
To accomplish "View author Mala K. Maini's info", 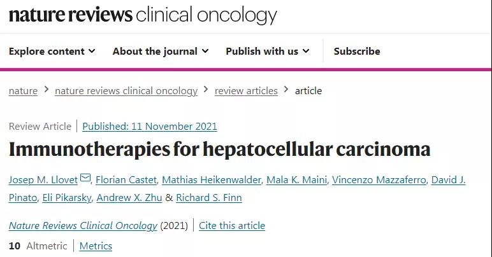I will [x=296, y=180].
